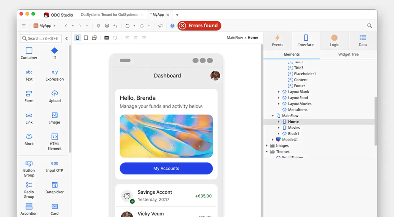Open the Undo history dropdown arrow
Screen dimensions: 394x217
coord(134,26)
